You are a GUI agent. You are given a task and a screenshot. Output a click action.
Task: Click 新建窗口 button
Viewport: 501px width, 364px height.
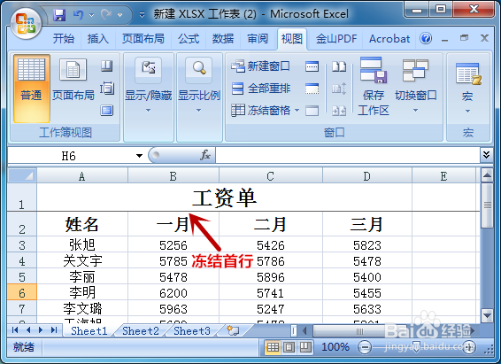pos(260,66)
